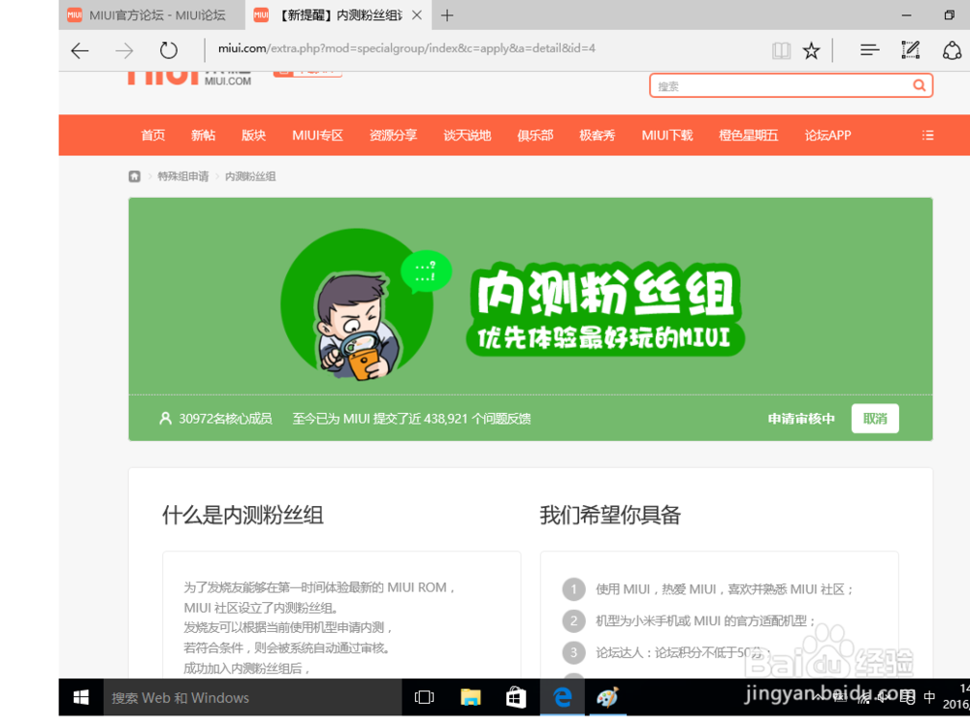Click requirement 1 使用 MIUI，热爱 MIUI
The height and width of the screenshot is (727, 970).
tap(724, 589)
